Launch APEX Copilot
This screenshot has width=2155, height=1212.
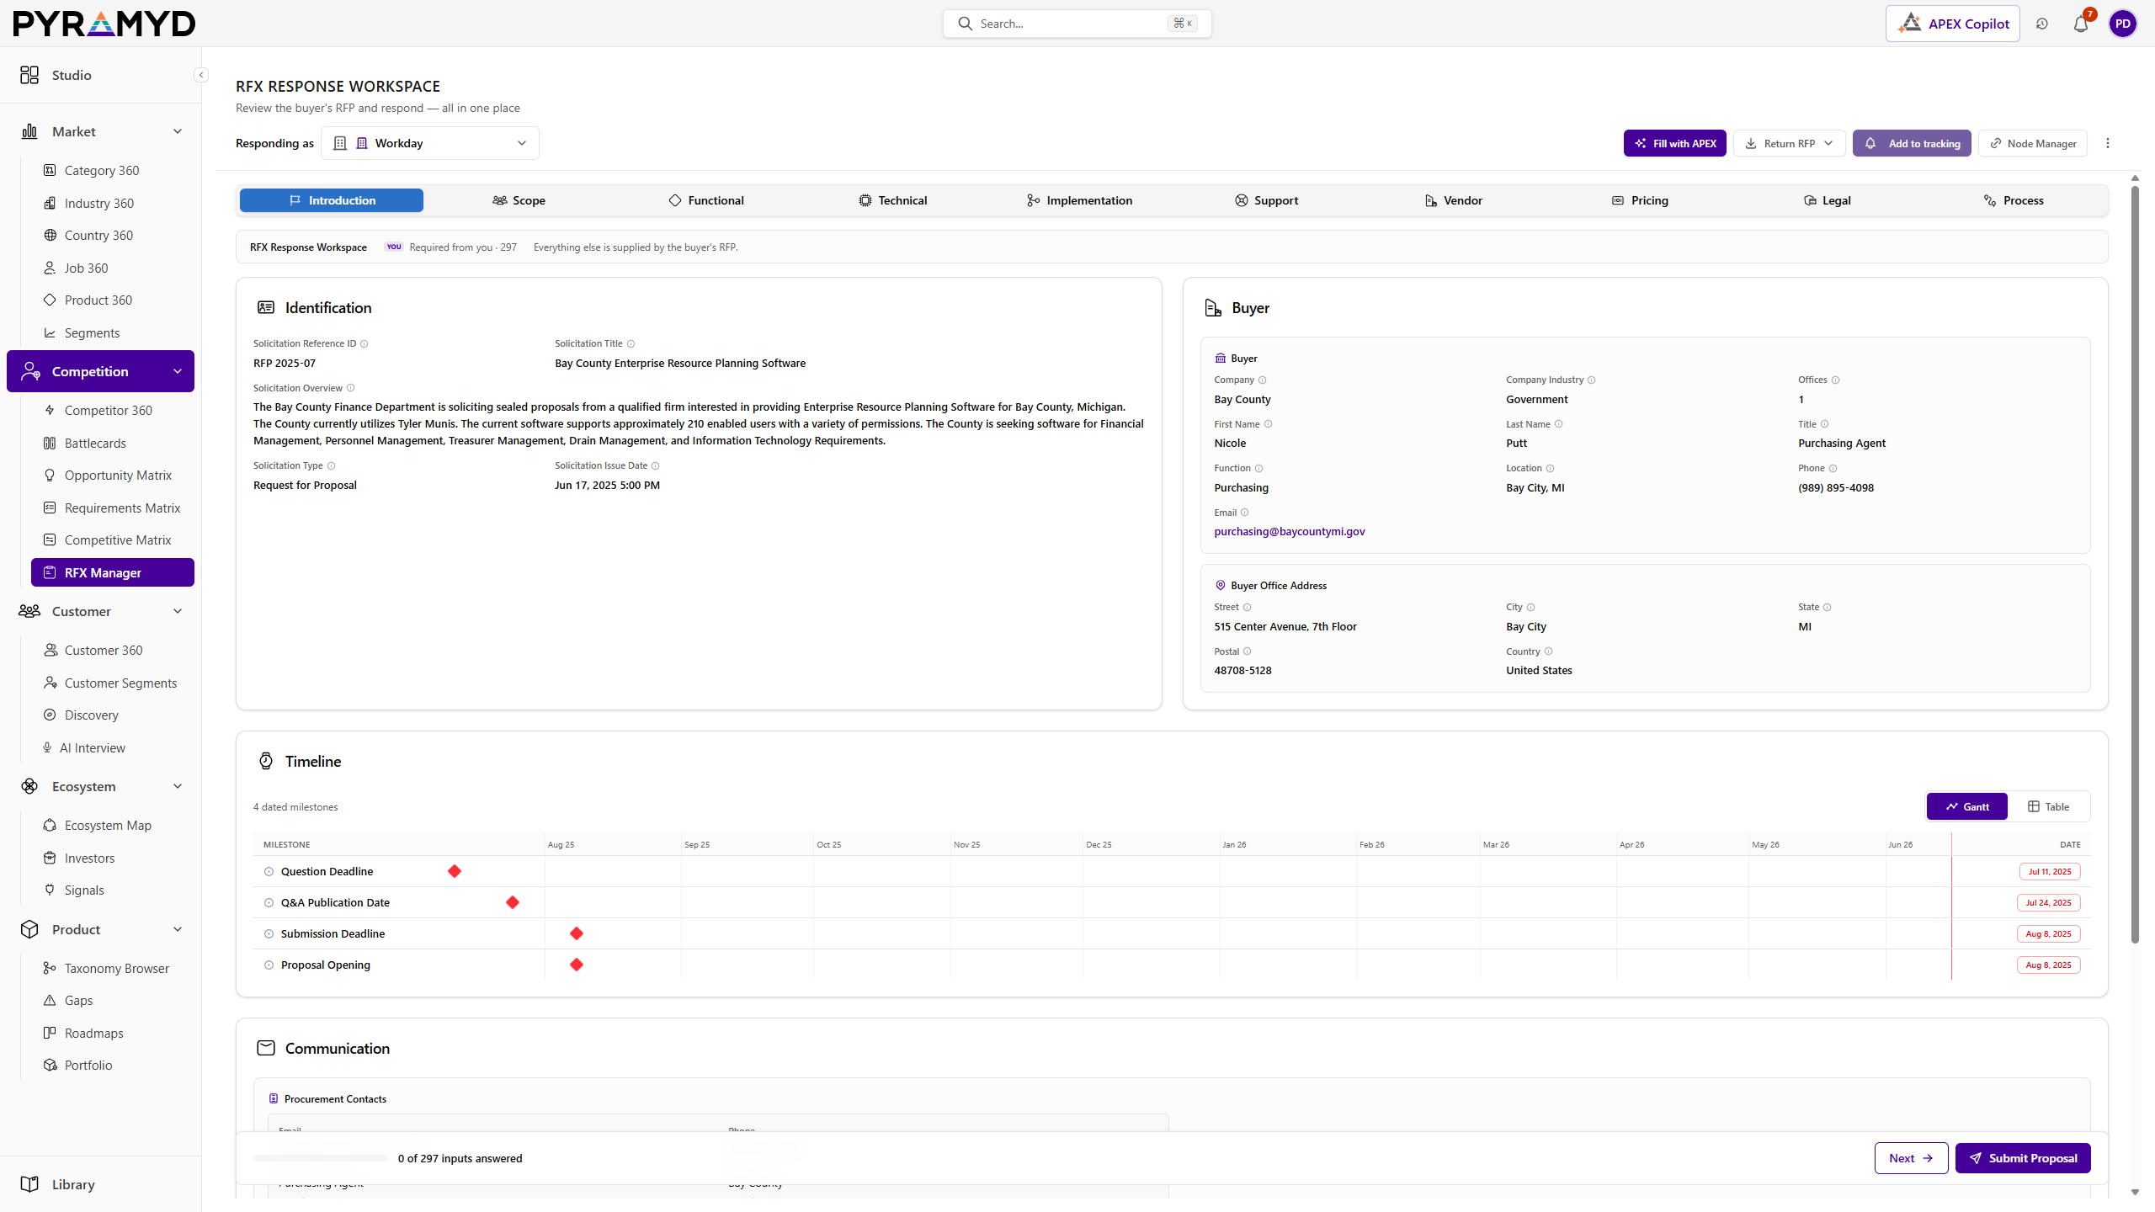[1953, 24]
